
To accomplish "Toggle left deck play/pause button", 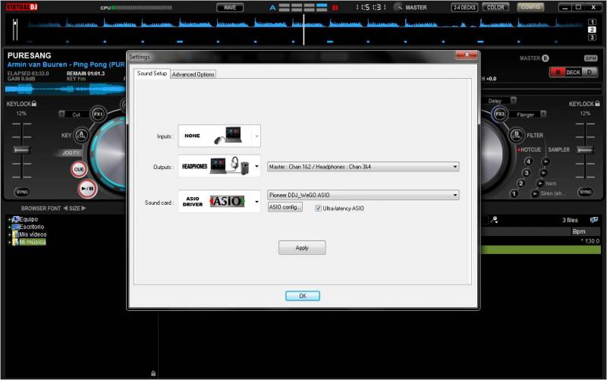I will 87,189.
